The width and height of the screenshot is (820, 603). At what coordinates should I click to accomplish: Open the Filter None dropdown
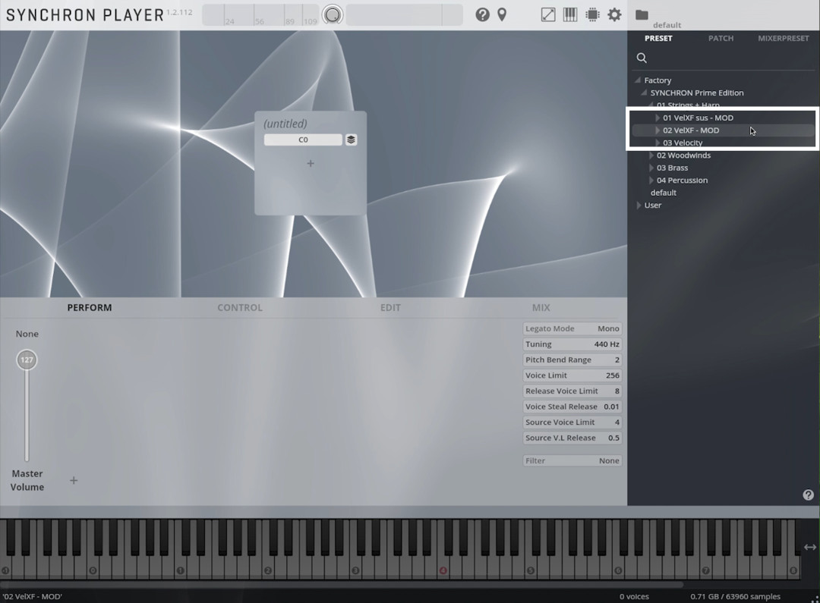point(572,461)
